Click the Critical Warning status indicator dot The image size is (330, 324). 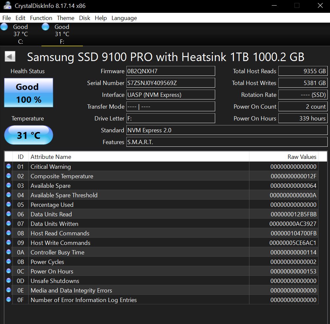[x=9, y=166]
